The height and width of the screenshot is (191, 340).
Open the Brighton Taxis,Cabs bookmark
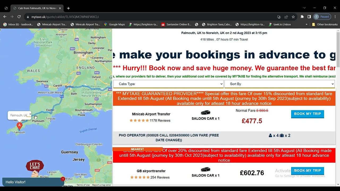point(217,24)
